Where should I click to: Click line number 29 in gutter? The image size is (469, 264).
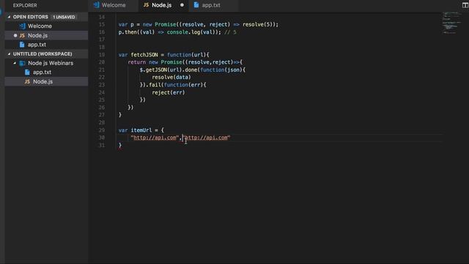[x=102, y=131]
